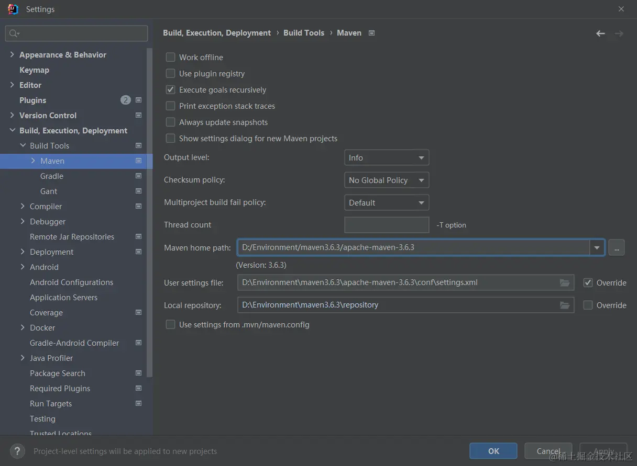Click User settings file path field
637x466 pixels.
pos(405,282)
